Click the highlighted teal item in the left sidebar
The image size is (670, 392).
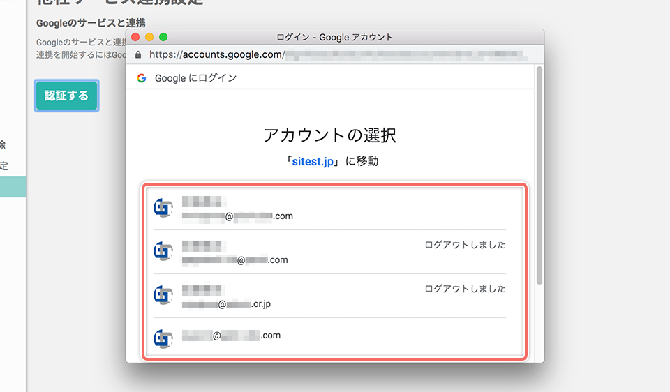(x=13, y=187)
